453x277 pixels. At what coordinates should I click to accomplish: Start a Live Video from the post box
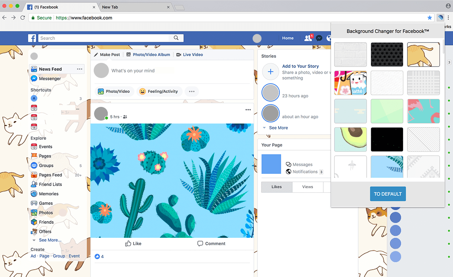189,54
